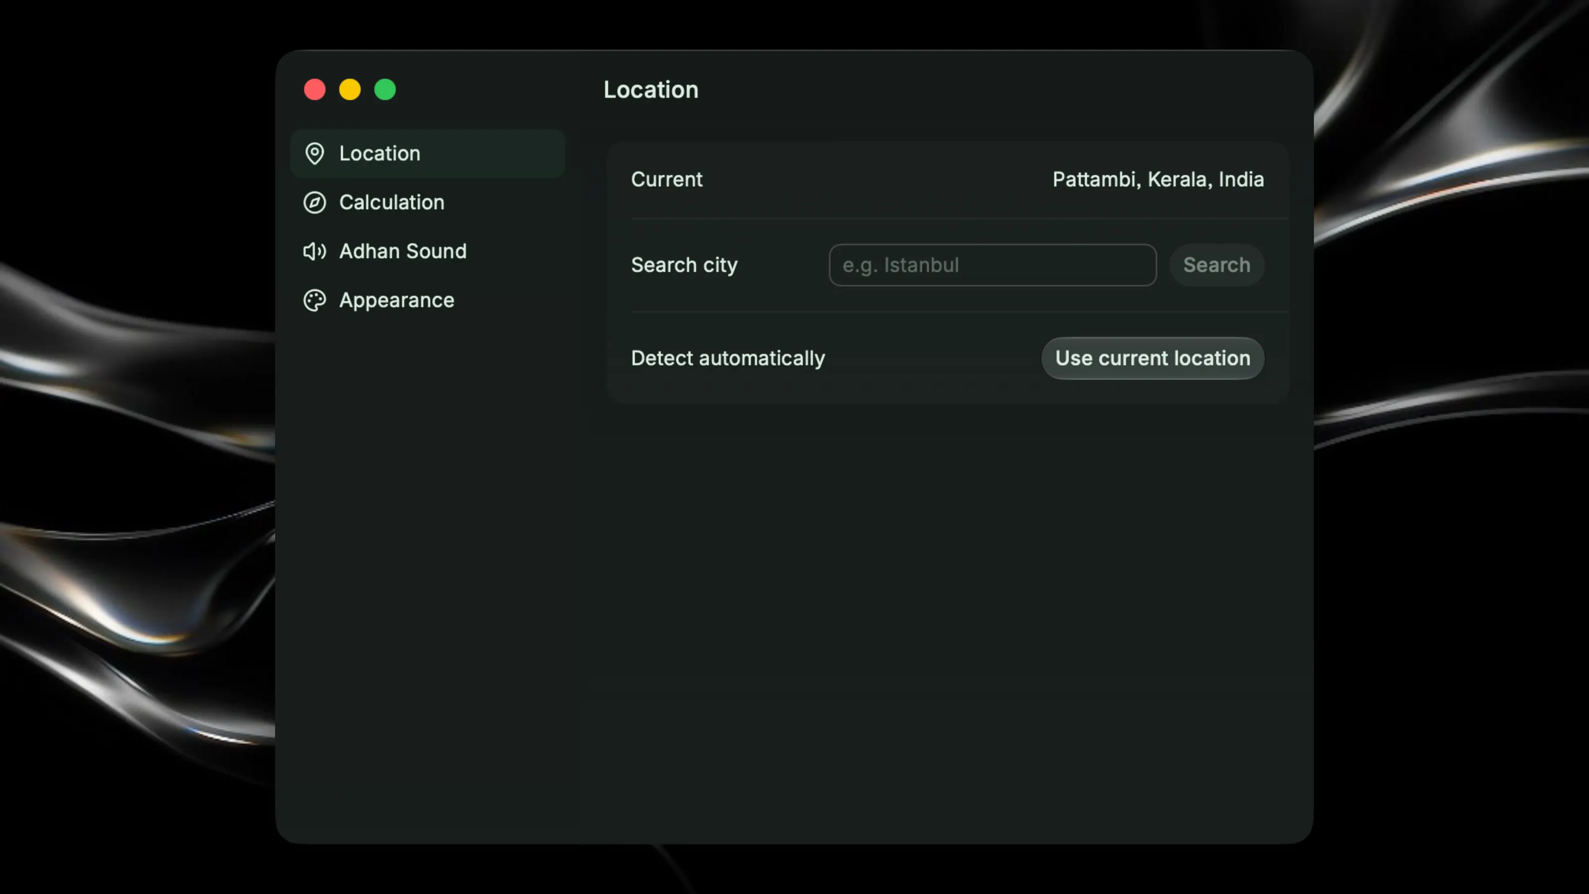Open the Appearance settings label
This screenshot has width=1589, height=894.
tap(397, 300)
